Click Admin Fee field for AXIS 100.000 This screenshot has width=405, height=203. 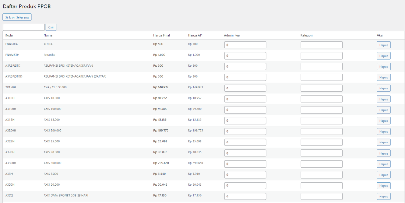[x=245, y=110]
